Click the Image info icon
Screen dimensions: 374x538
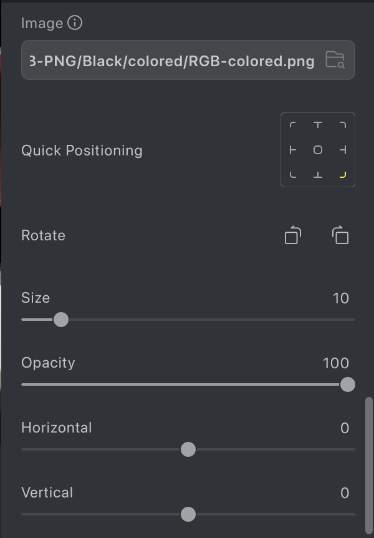(75, 23)
